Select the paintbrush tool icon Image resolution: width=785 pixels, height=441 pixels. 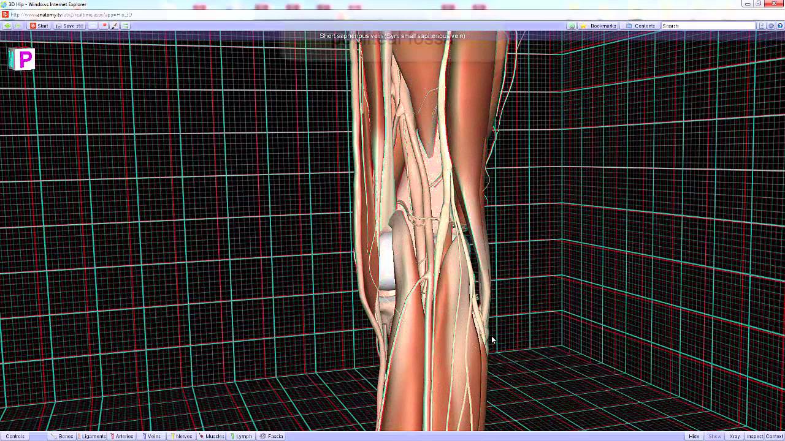[114, 26]
